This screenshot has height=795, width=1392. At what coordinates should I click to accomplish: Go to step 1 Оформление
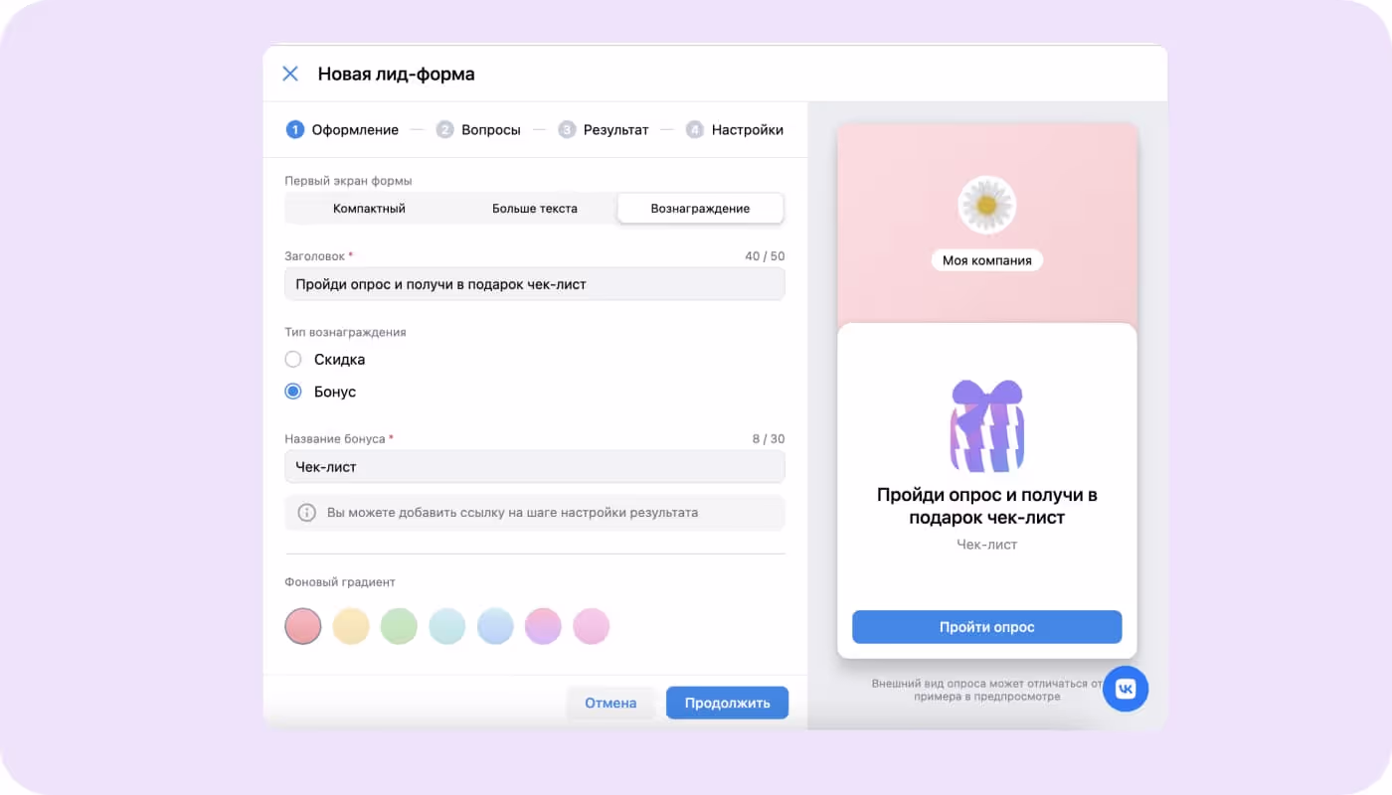point(342,129)
